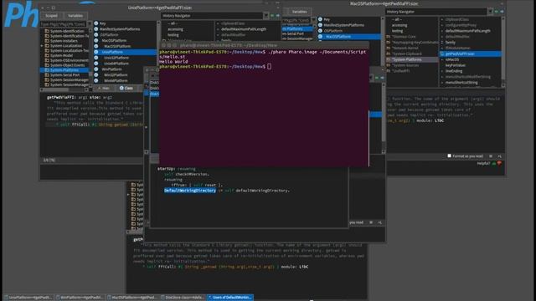Click System-Identification package folder icon
This screenshot has height=301, width=536.
pos(47,31)
